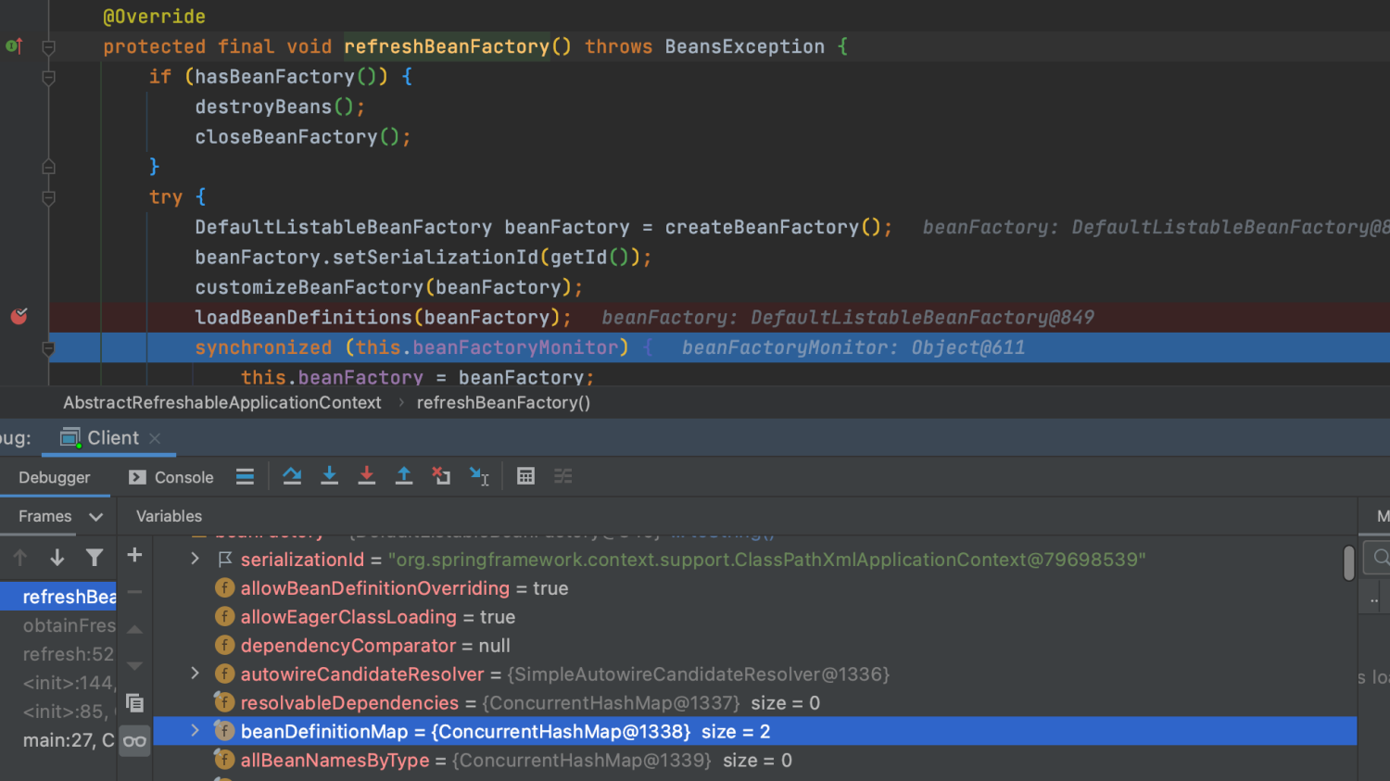
Task: Expand the autowireCandidateResolver variable node
Action: coord(195,674)
